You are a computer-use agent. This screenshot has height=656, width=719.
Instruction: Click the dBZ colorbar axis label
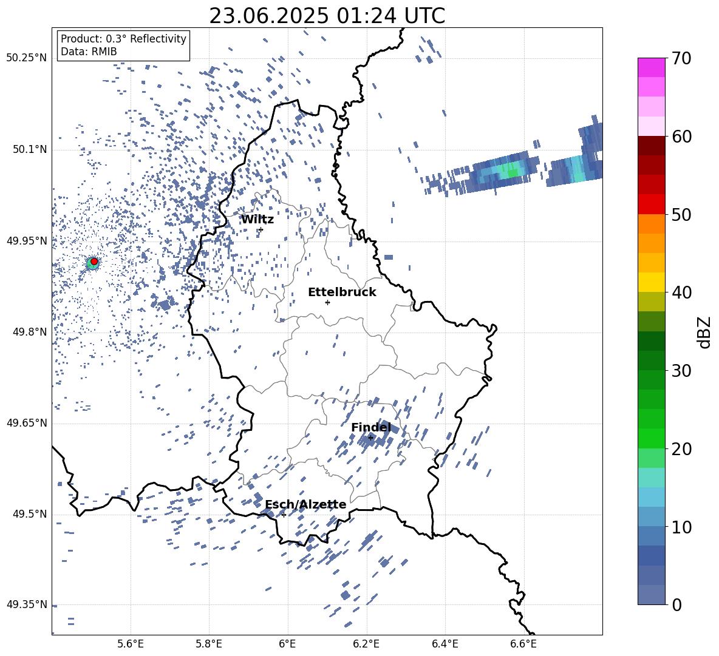pyautogui.click(x=705, y=332)
